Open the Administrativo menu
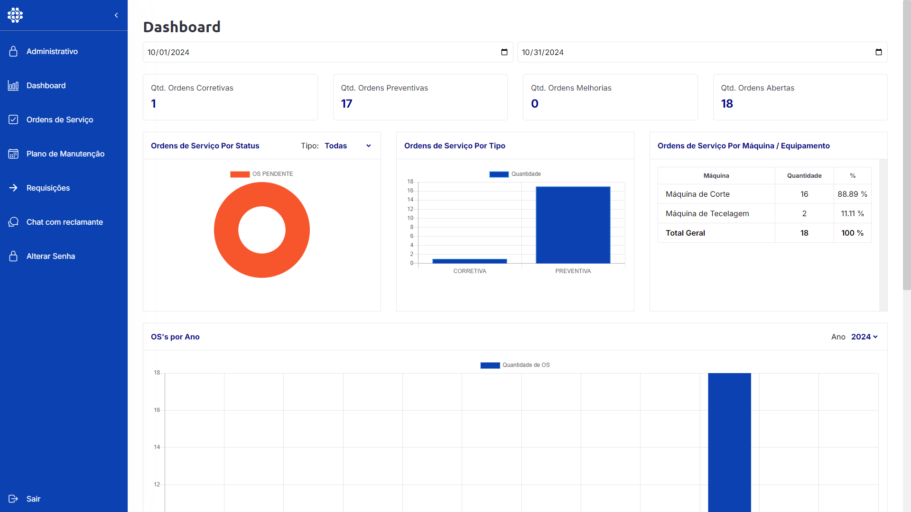 [x=64, y=51]
